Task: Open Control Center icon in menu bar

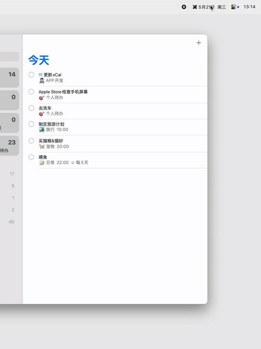Action: [x=233, y=7]
